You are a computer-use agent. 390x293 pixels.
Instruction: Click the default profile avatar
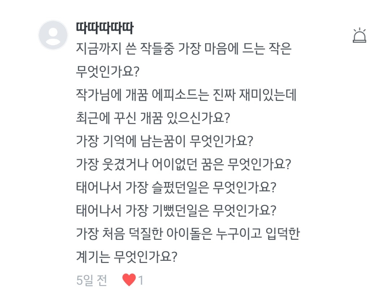pyautogui.click(x=53, y=35)
